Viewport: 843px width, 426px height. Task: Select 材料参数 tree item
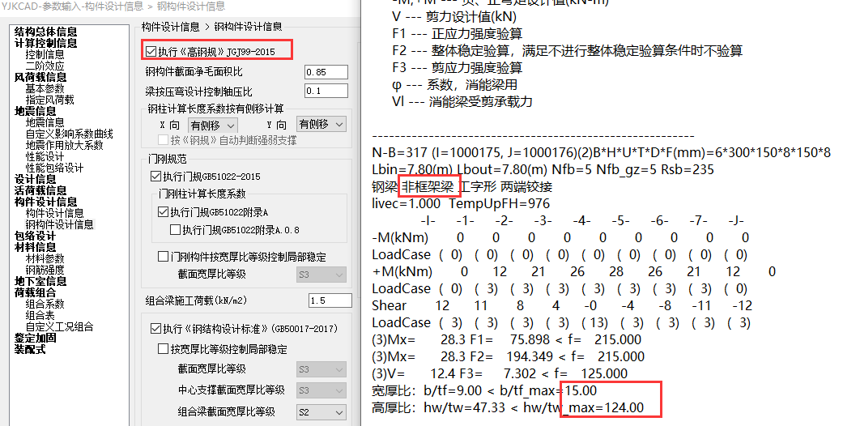45,258
